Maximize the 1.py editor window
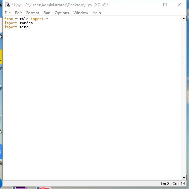The width and height of the screenshot is (189, 189). [165, 5]
